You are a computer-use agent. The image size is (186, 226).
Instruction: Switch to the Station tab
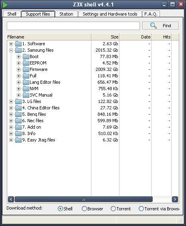pos(66,14)
